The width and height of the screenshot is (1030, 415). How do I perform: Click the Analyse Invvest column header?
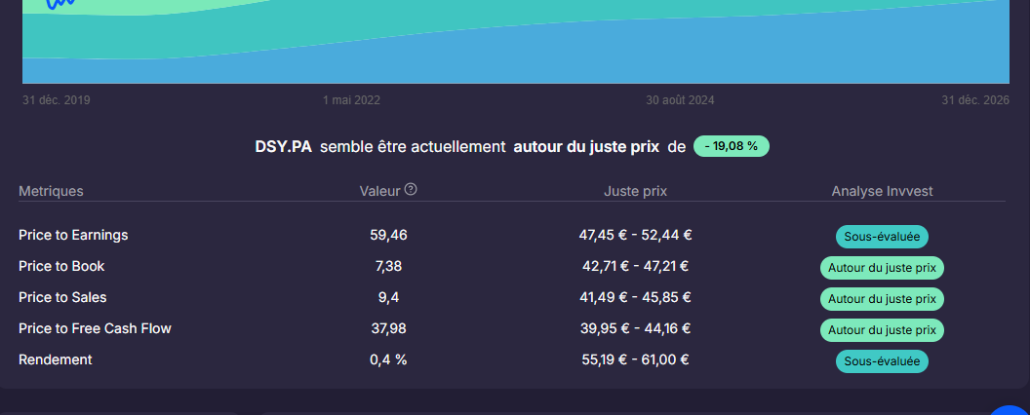[882, 192]
